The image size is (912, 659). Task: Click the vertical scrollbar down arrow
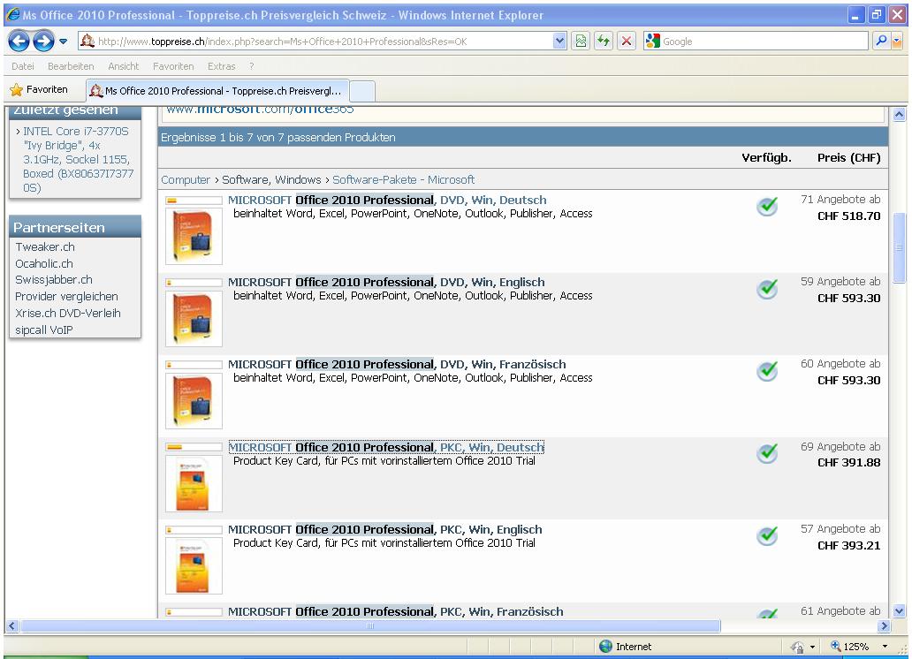[x=900, y=610]
